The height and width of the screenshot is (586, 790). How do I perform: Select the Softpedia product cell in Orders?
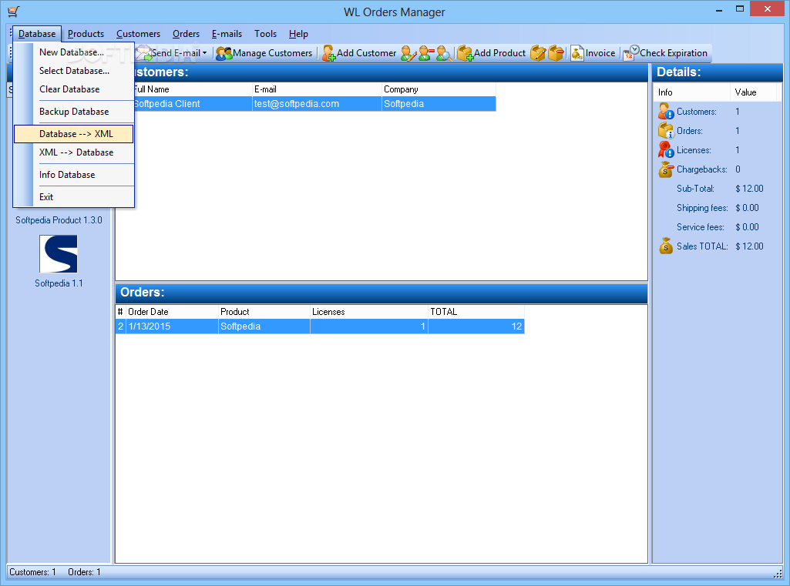pos(264,326)
